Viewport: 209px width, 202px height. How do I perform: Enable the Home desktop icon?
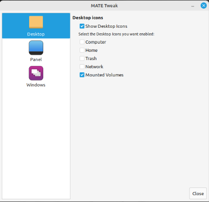click(x=82, y=50)
